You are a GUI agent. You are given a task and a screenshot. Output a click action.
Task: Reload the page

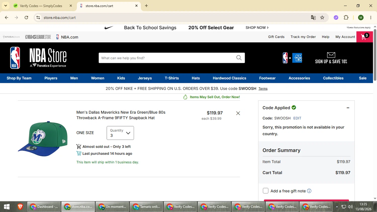pyautogui.click(x=26, y=18)
